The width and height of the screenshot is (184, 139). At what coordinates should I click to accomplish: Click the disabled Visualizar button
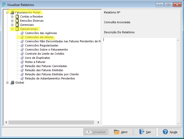point(96,132)
